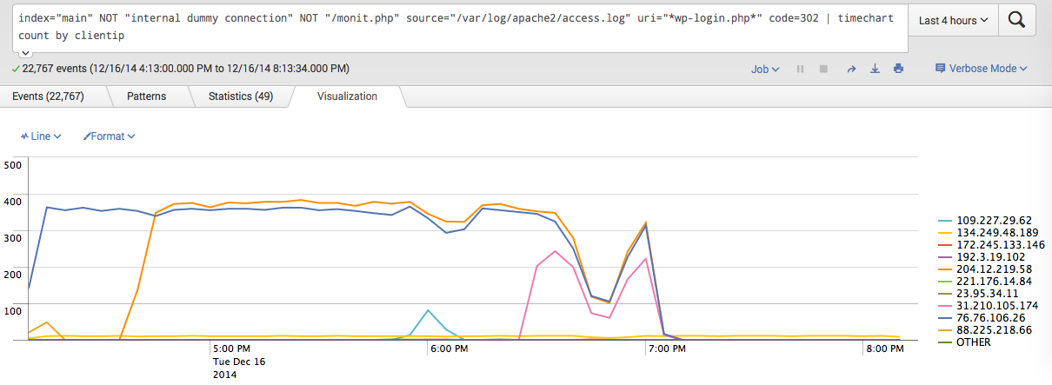Select legend entry 31.210.105.174

pos(989,306)
